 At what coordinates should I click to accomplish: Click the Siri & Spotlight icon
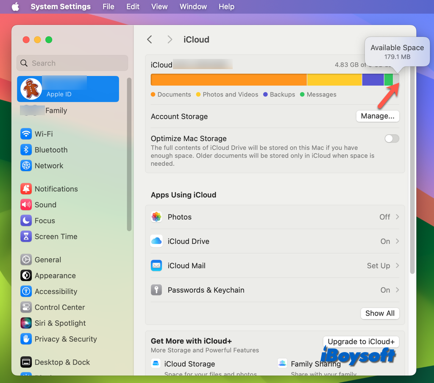26,323
